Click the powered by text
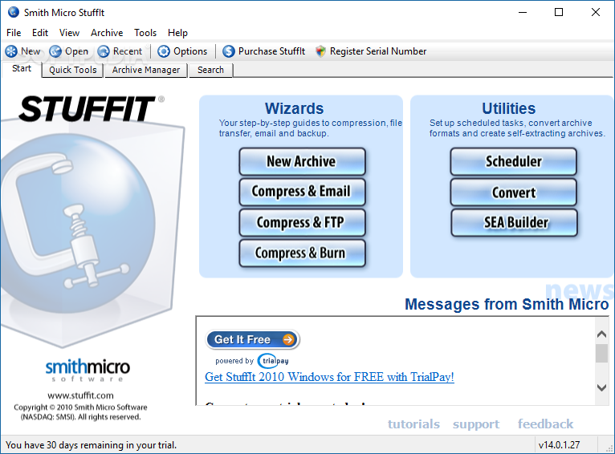Viewport: 615px width, 454px height. click(x=234, y=361)
